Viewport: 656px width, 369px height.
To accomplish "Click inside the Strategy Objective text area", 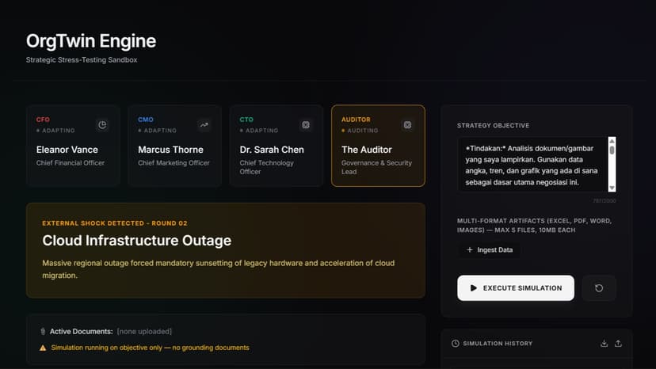I will pos(532,165).
